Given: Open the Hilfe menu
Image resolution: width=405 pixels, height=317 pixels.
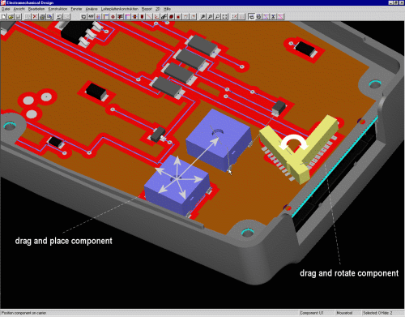Looking at the screenshot, I should [x=167, y=9].
